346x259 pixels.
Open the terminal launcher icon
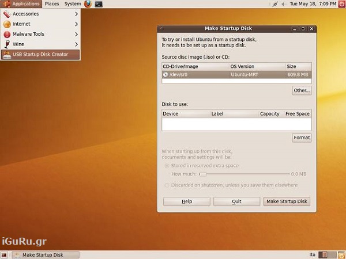point(99,4)
